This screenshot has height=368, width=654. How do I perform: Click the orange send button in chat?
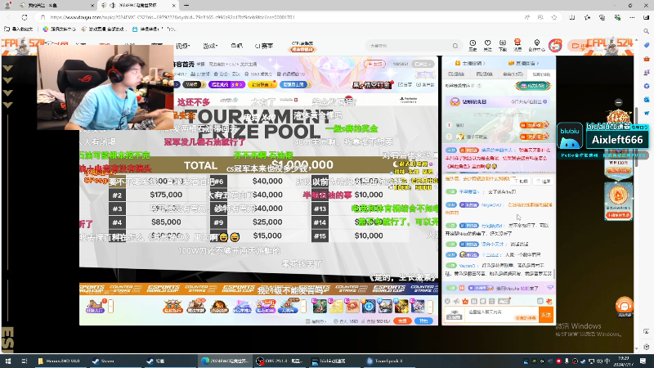point(546,315)
